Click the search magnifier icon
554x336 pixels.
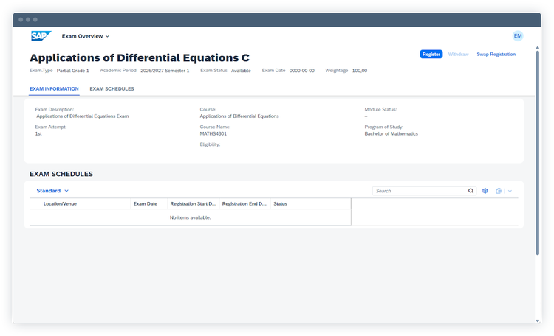click(471, 191)
